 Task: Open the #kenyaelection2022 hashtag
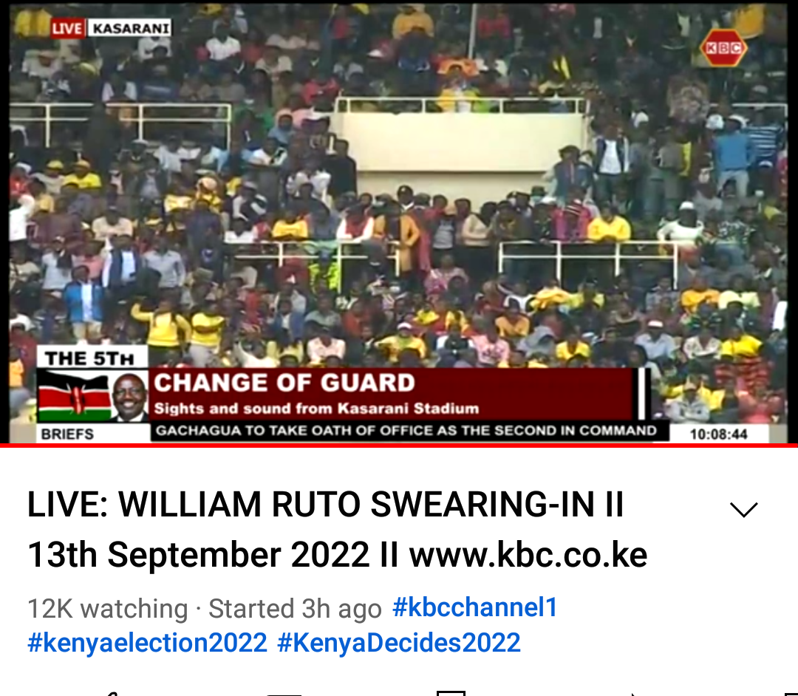pos(147,643)
